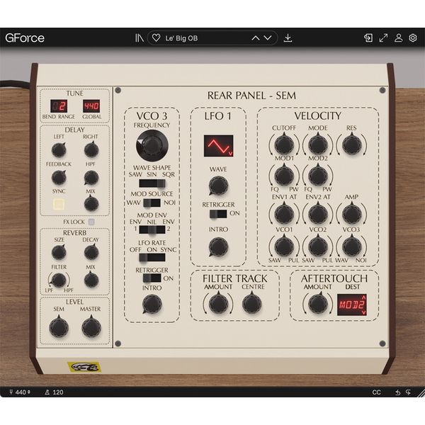Click the Velocity AMP knob
Screen dimensions: 425x425
pos(351,214)
